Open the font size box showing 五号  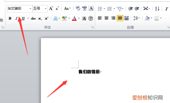(40, 9)
